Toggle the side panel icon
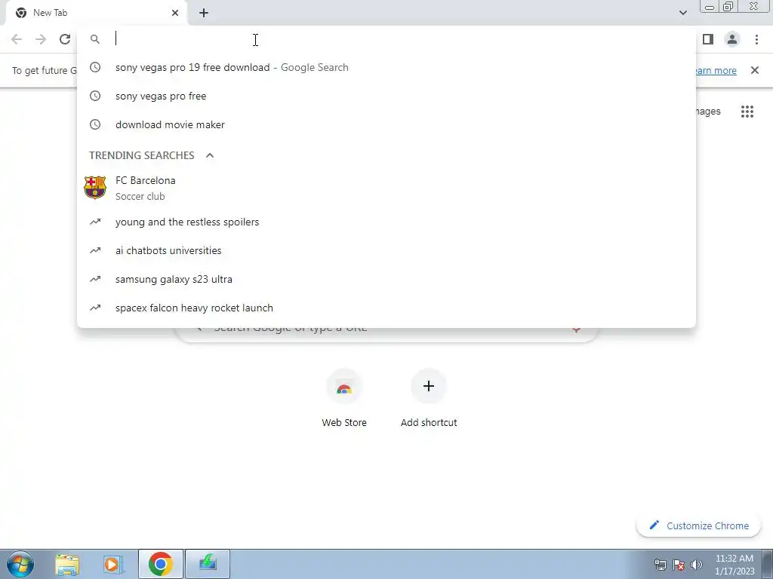The image size is (773, 579). 708,39
